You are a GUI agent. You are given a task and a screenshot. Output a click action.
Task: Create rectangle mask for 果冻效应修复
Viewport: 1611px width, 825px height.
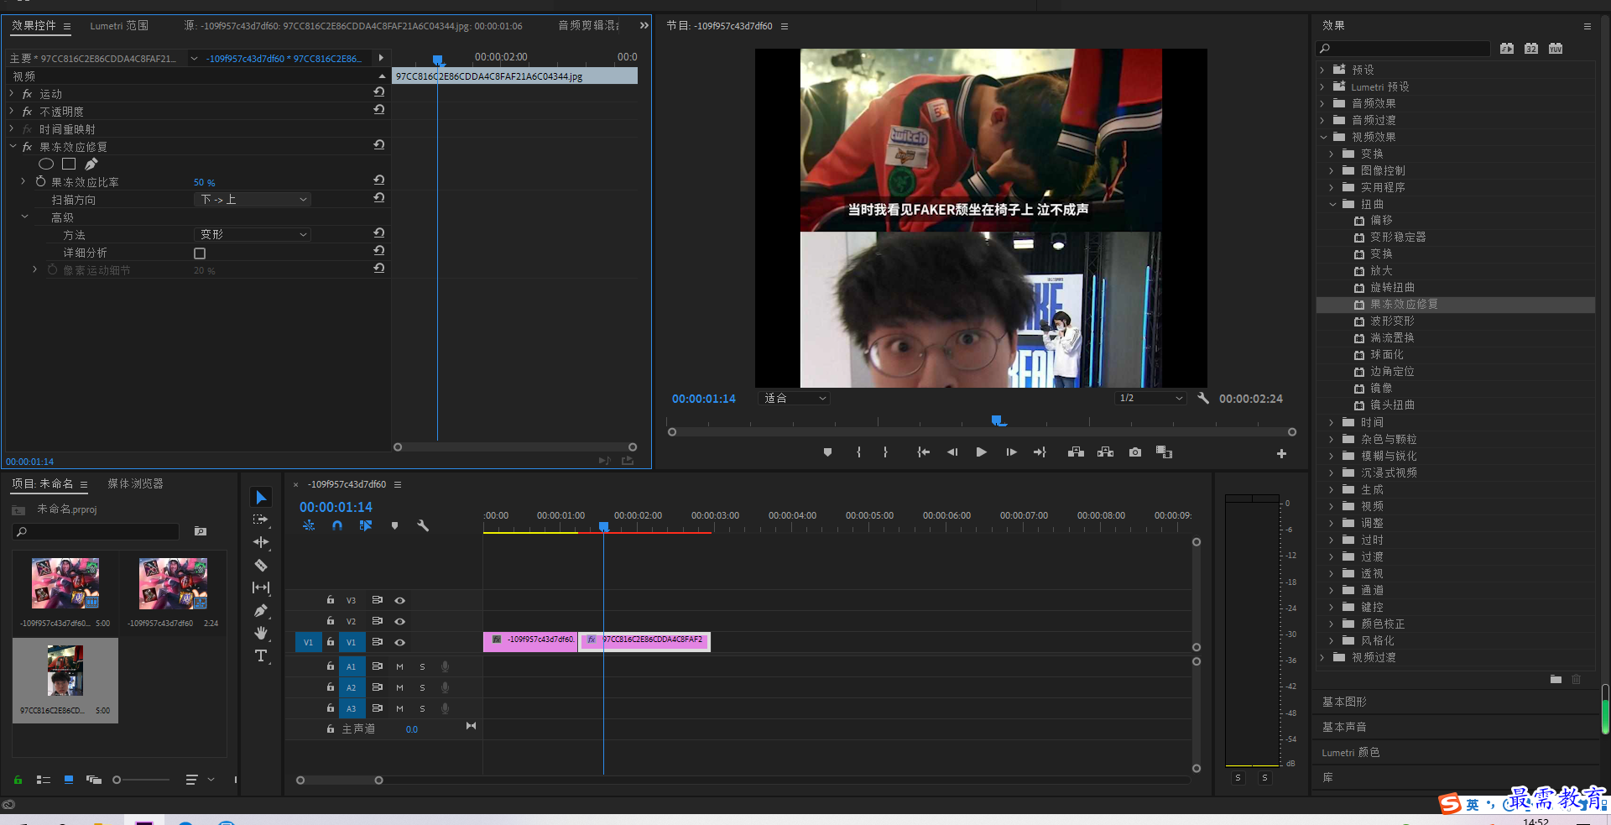(69, 164)
